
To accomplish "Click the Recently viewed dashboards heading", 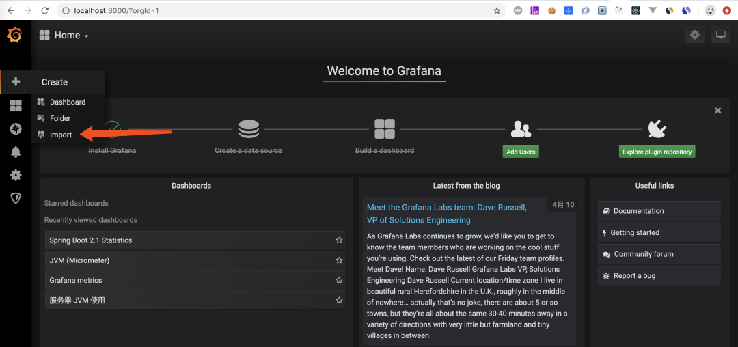I will click(x=91, y=219).
